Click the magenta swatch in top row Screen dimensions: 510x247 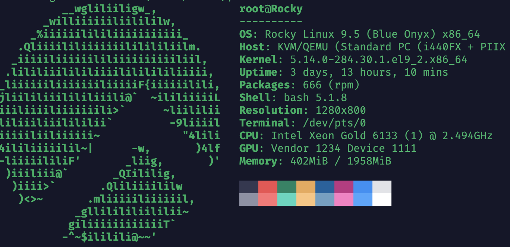point(344,187)
